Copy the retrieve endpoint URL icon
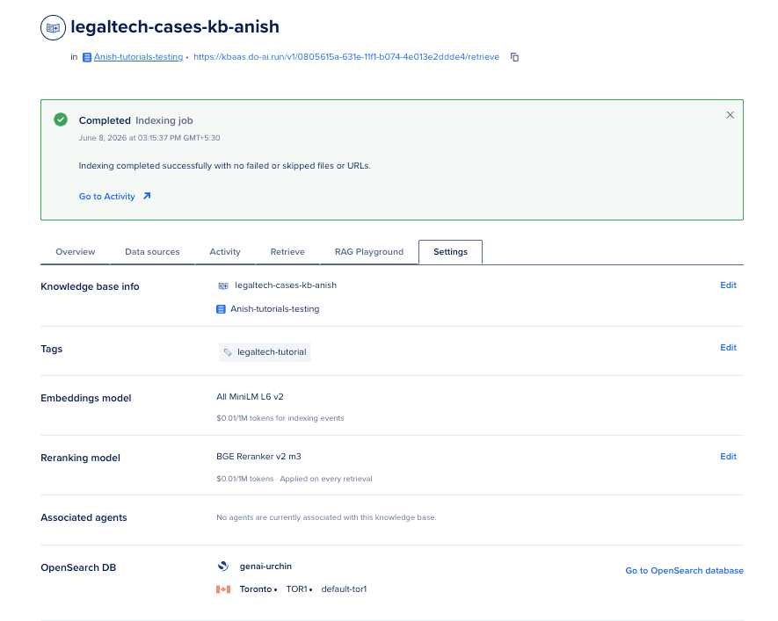Viewport: 778px width, 621px height. [x=514, y=57]
